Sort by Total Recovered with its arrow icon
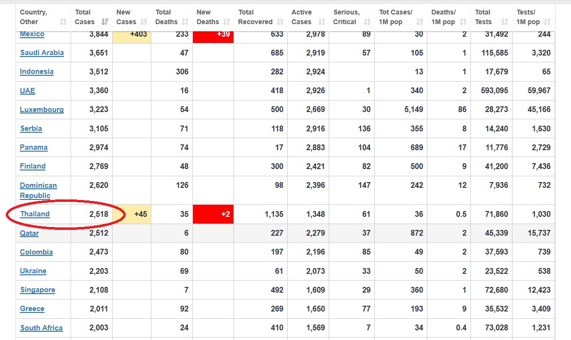The image size is (571, 340). (280, 22)
